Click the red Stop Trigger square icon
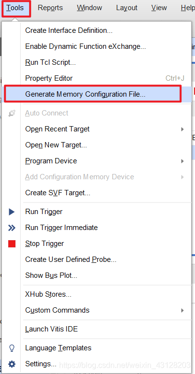Image resolution: width=195 pixels, height=374 pixels. (x=12, y=244)
